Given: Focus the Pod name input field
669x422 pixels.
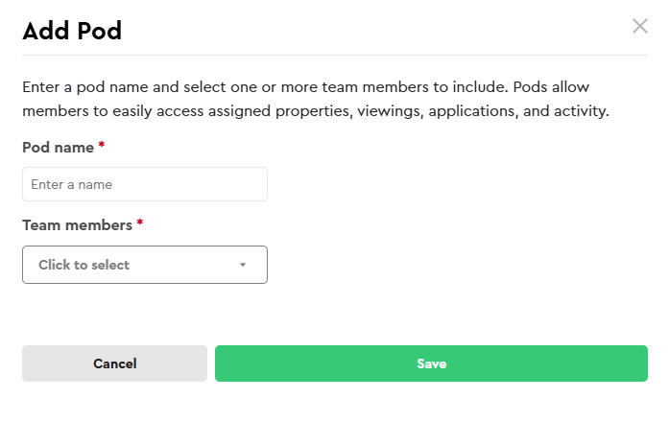Looking at the screenshot, I should 145,184.
